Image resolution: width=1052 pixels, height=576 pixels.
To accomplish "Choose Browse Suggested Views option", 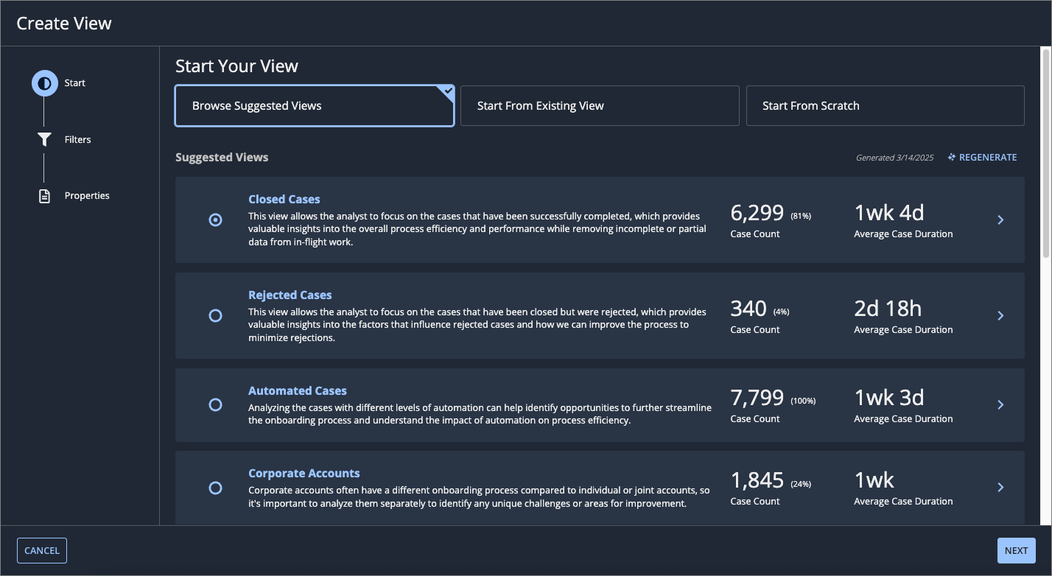I will point(315,106).
